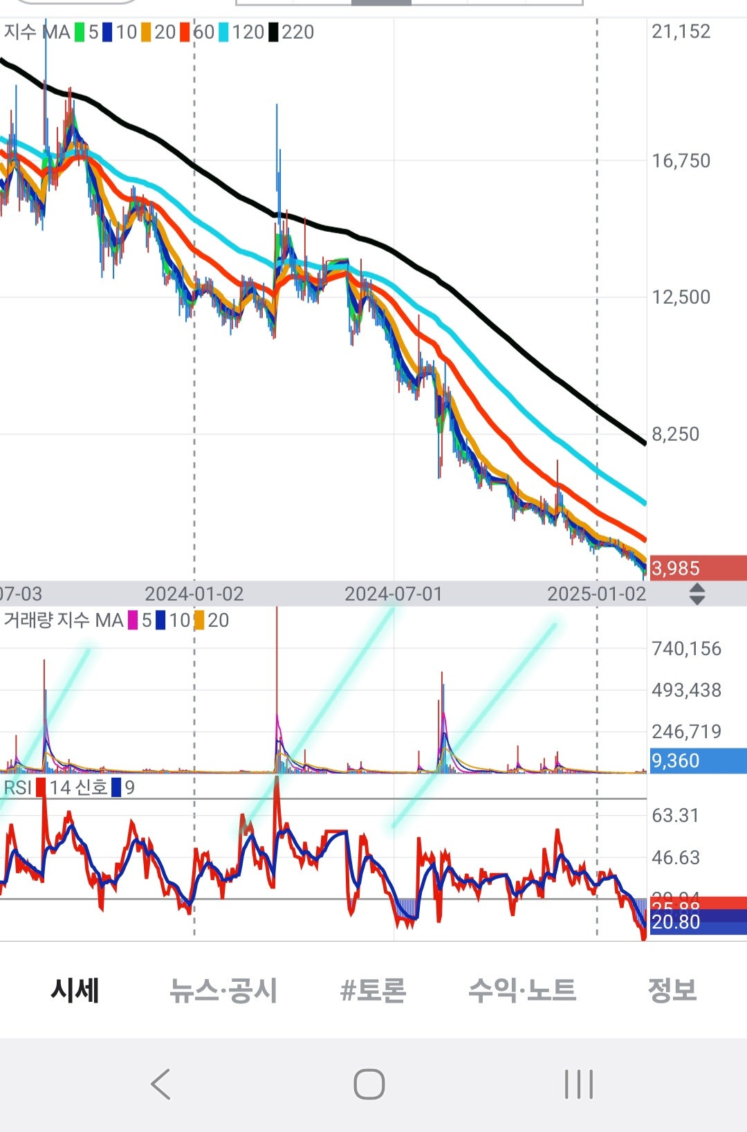Tap the Android back navigation icon
Screen dimensions: 747x1132
pyautogui.click(x=160, y=1084)
